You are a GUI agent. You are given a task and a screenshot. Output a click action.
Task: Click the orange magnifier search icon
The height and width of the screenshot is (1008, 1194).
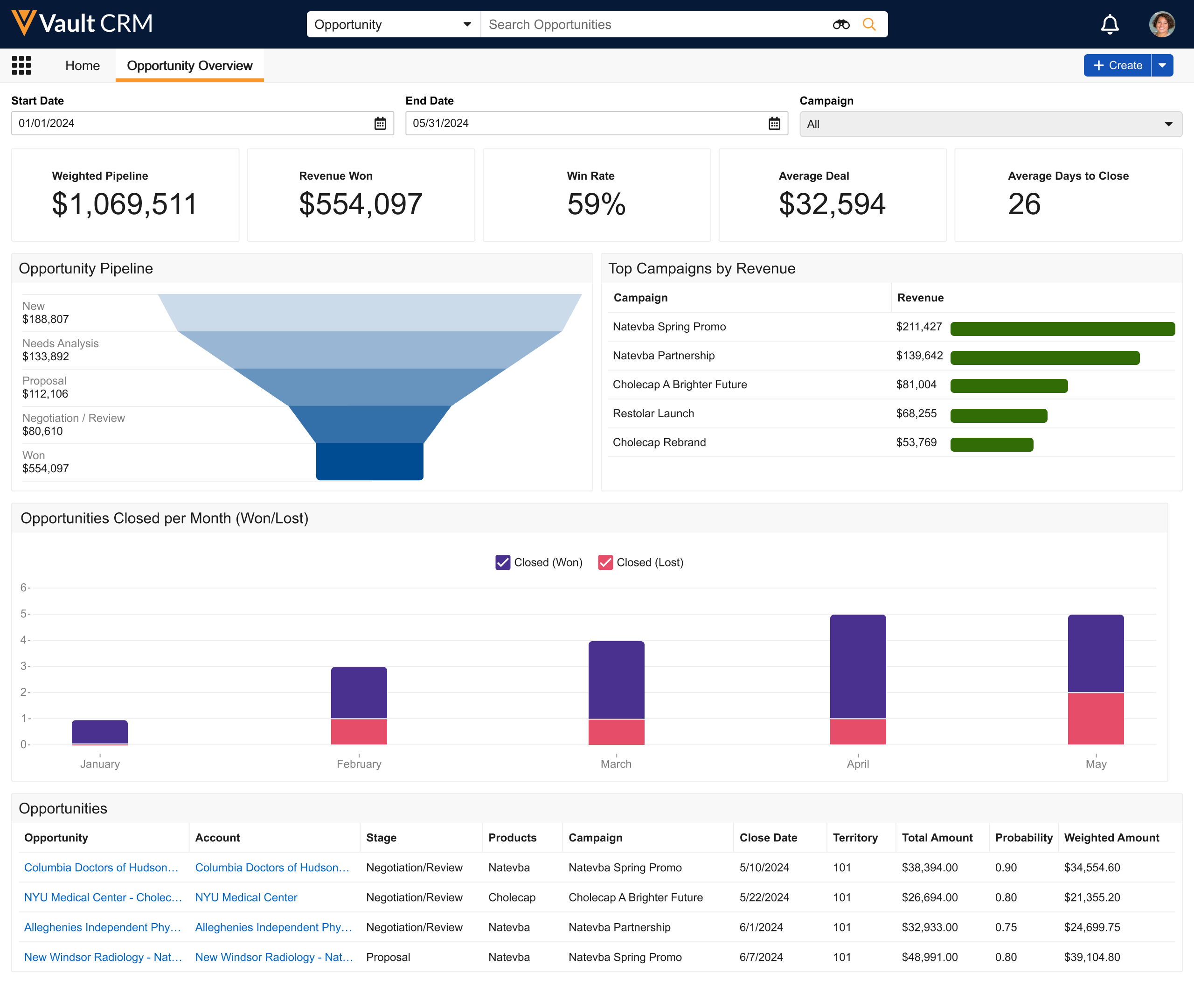[x=868, y=25]
